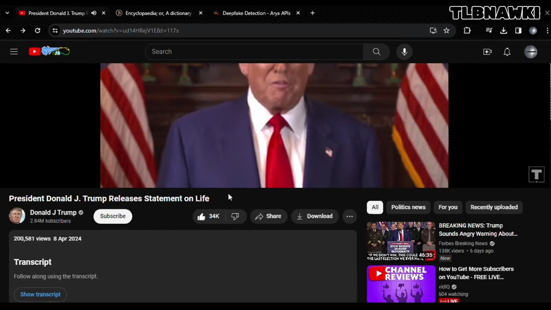The width and height of the screenshot is (551, 310).
Task: Open How to Get More Subscribers video title
Action: [476, 273]
